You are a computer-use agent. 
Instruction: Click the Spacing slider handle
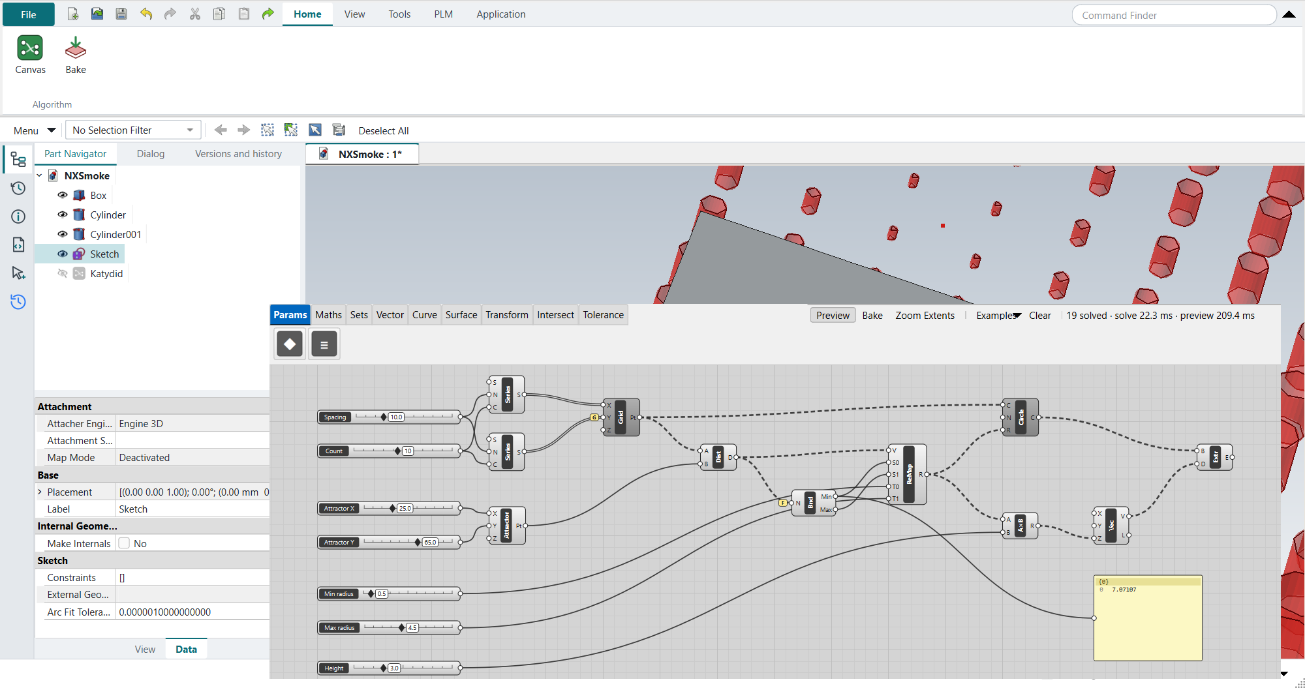click(x=384, y=417)
